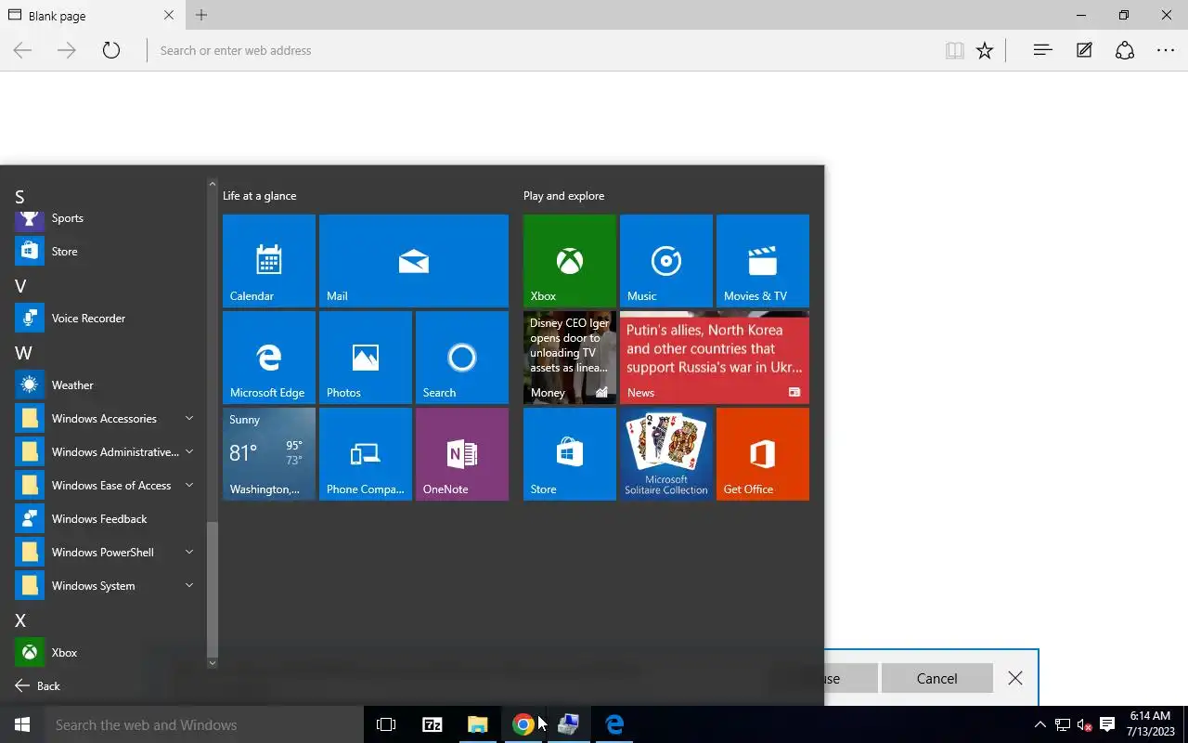Open the Edge Share icon
Image resolution: width=1188 pixels, height=743 pixels.
(1125, 51)
